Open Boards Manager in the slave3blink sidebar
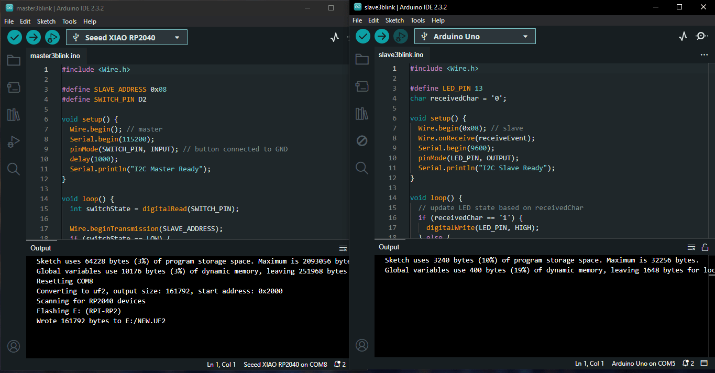Viewport: 715px width, 373px height. click(x=362, y=86)
